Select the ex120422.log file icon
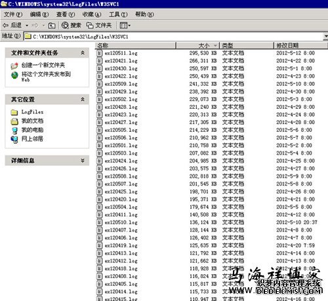Screen dimensions: 328x301 tap(99, 76)
